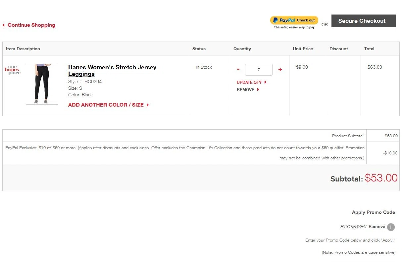Click the Color: Black text
Viewport: 402px width, 262px height.
tap(80, 95)
